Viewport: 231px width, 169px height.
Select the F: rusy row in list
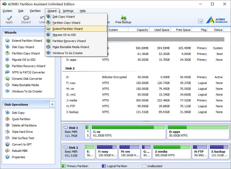pos(144,83)
